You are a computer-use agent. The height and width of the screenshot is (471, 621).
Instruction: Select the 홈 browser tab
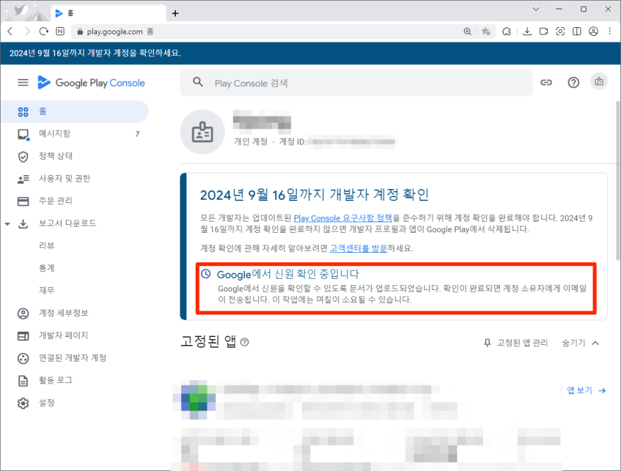click(x=109, y=13)
